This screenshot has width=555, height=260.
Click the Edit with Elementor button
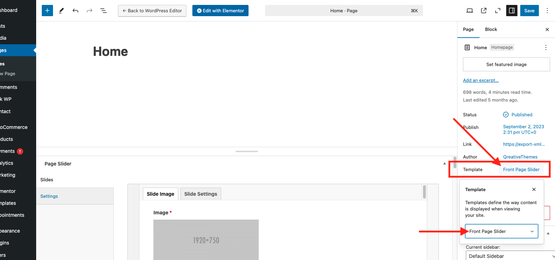[x=220, y=11]
